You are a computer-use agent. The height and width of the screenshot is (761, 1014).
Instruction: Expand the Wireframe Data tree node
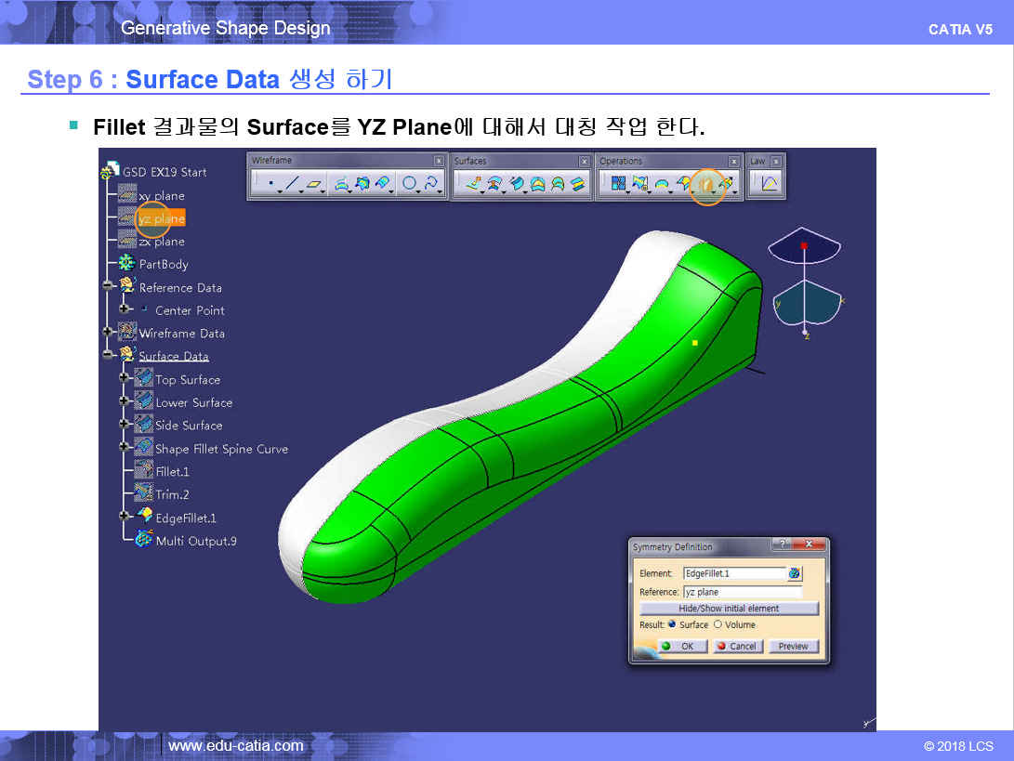pos(109,333)
